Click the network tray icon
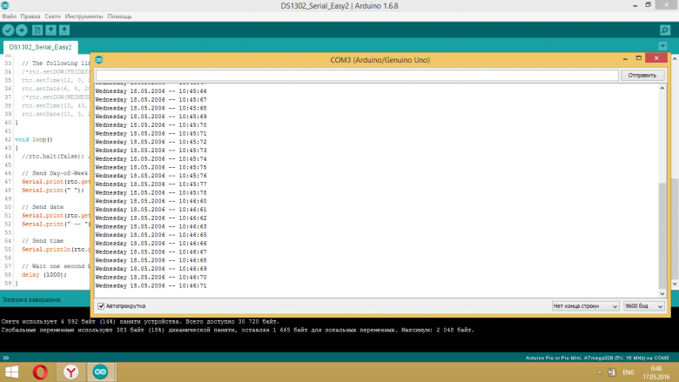Viewport: 679px width, 382px height. [x=611, y=372]
